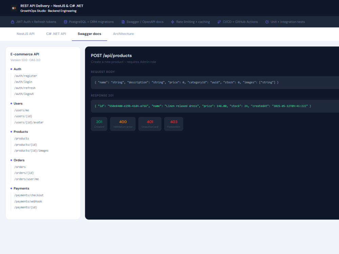The image size is (339, 254).
Task: Open the /users/me endpoint
Action: (21, 110)
